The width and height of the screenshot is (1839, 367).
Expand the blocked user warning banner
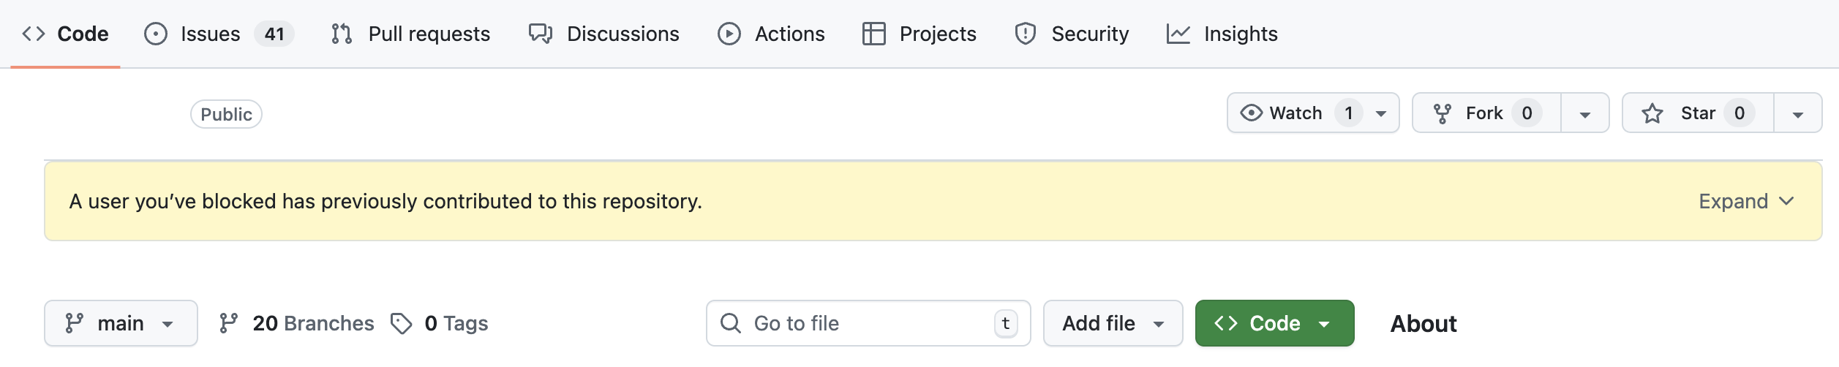[1745, 201]
